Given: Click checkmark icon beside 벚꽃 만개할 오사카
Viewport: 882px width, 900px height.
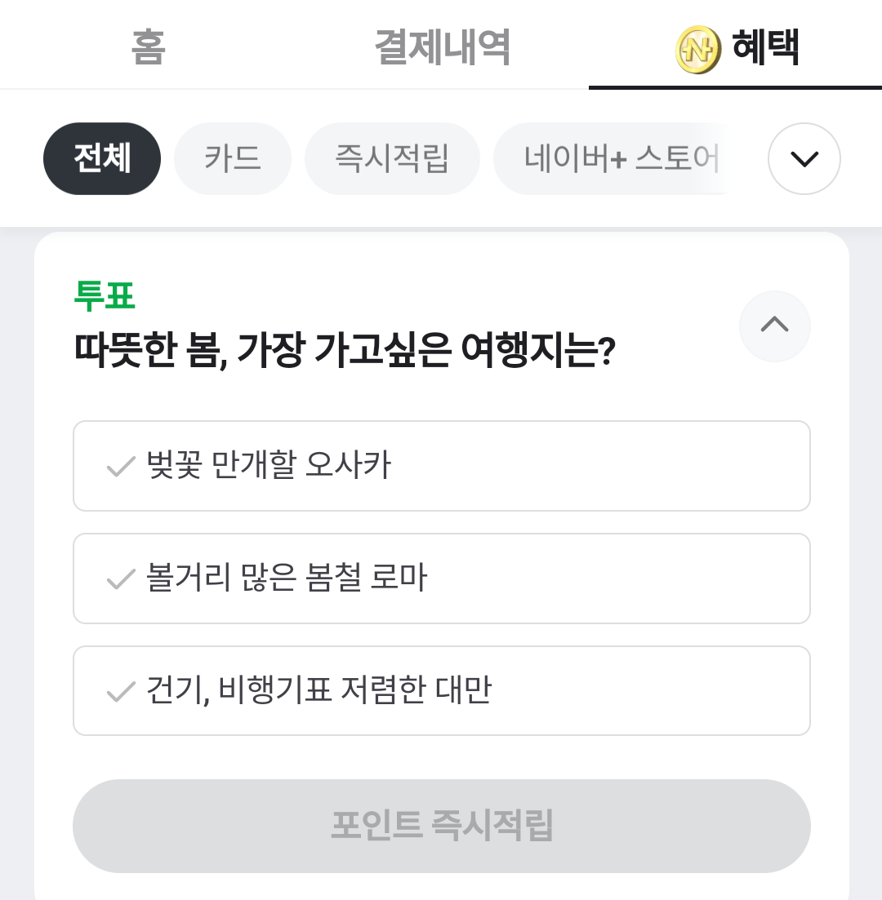Looking at the screenshot, I should (121, 468).
